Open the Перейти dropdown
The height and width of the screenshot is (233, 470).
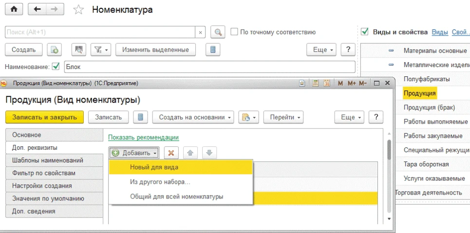(283, 117)
